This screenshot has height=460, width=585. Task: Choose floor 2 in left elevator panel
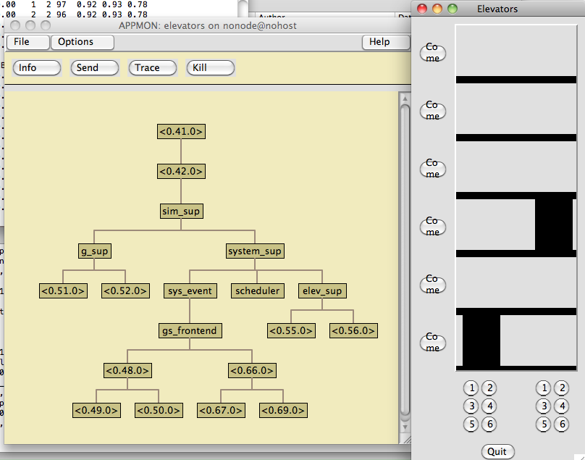[489, 388]
